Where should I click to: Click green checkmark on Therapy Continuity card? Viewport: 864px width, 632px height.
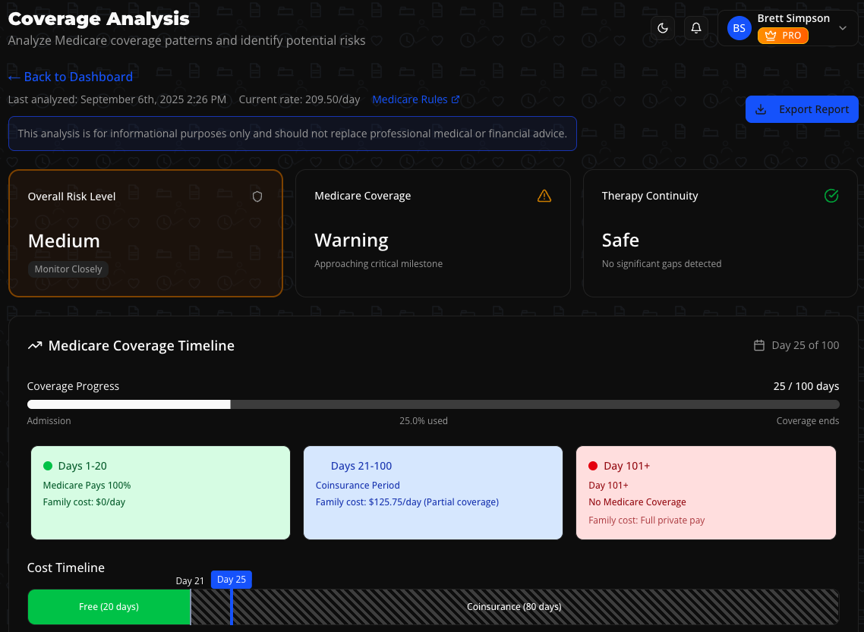[x=831, y=196]
